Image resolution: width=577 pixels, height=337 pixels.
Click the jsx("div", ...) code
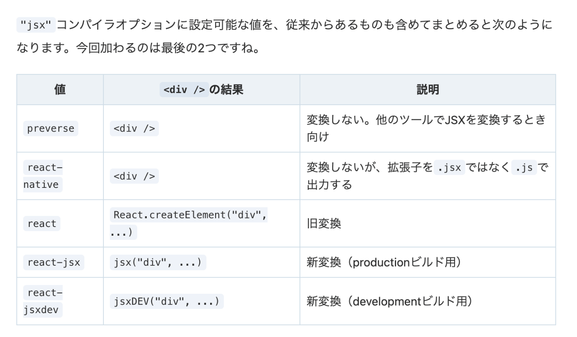[158, 262]
